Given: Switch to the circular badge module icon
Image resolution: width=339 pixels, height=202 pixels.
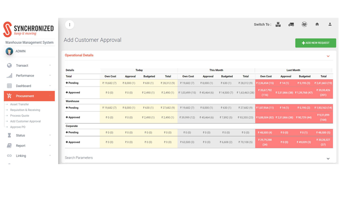Looking at the screenshot, I should [x=304, y=24].
